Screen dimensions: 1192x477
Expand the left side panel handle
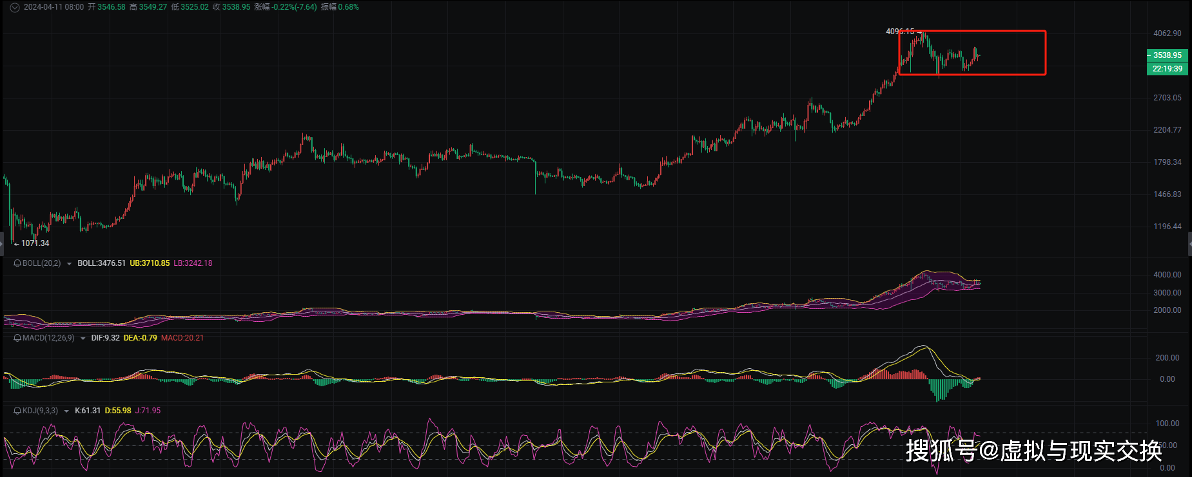[x=1, y=244]
